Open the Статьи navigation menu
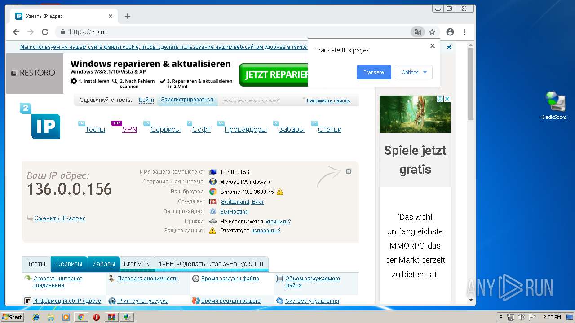This screenshot has height=323, width=575. (330, 129)
